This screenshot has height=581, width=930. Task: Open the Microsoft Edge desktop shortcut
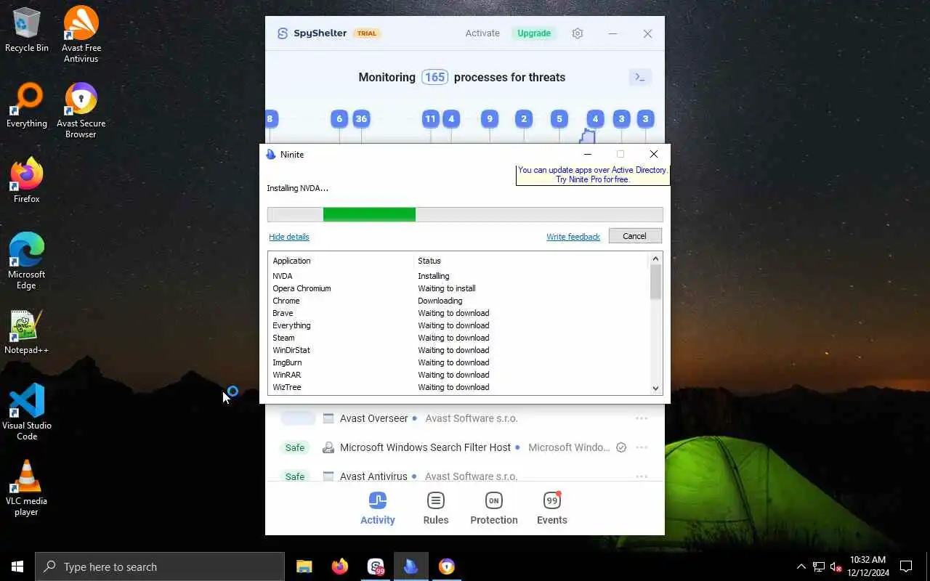(x=27, y=261)
